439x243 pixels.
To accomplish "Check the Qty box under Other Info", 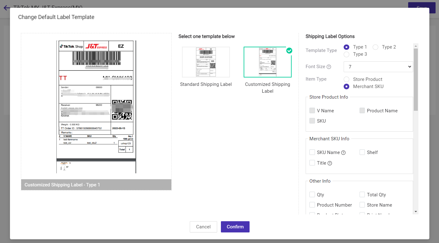I will coord(312,194).
